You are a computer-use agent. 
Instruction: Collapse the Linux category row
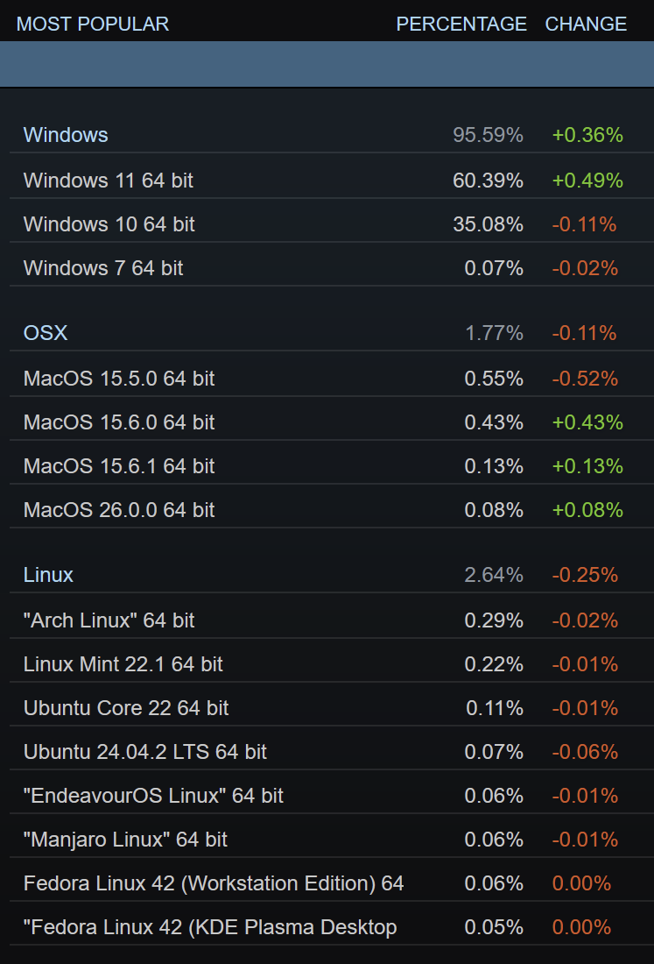48,575
